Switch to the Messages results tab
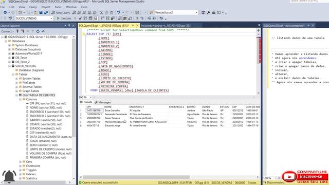Viewport: 329px width, 185px height. click(x=103, y=102)
